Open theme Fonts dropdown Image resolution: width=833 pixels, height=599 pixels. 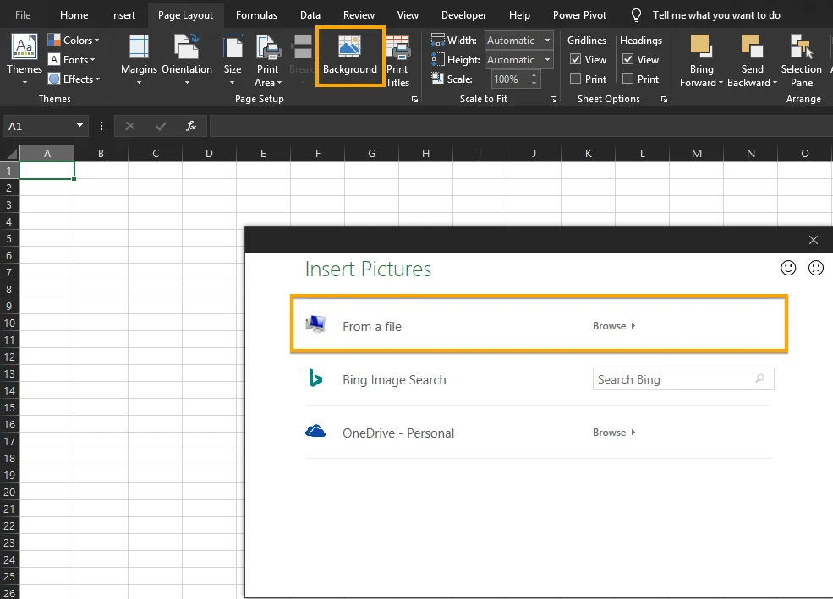(x=72, y=60)
